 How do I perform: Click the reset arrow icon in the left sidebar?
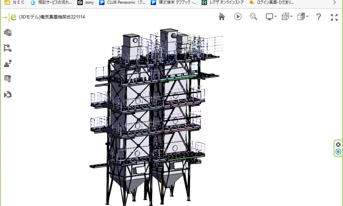click(7, 94)
